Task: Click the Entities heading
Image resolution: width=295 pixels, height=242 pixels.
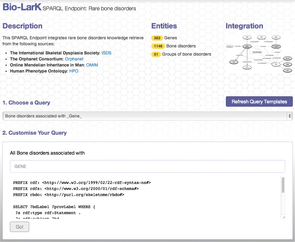Action: coord(164,26)
